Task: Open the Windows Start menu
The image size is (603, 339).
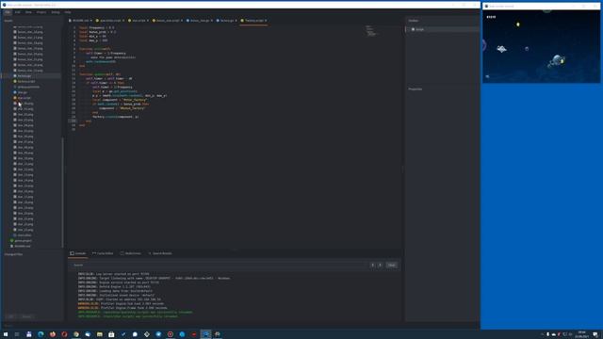Action: click(x=6, y=334)
